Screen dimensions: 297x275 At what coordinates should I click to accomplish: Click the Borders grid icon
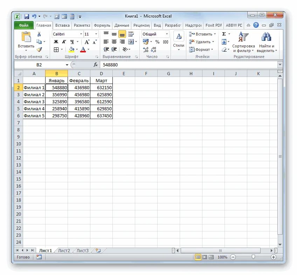[x=56, y=50]
